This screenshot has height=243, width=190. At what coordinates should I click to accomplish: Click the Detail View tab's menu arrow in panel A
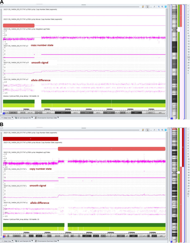[x=12, y=118]
